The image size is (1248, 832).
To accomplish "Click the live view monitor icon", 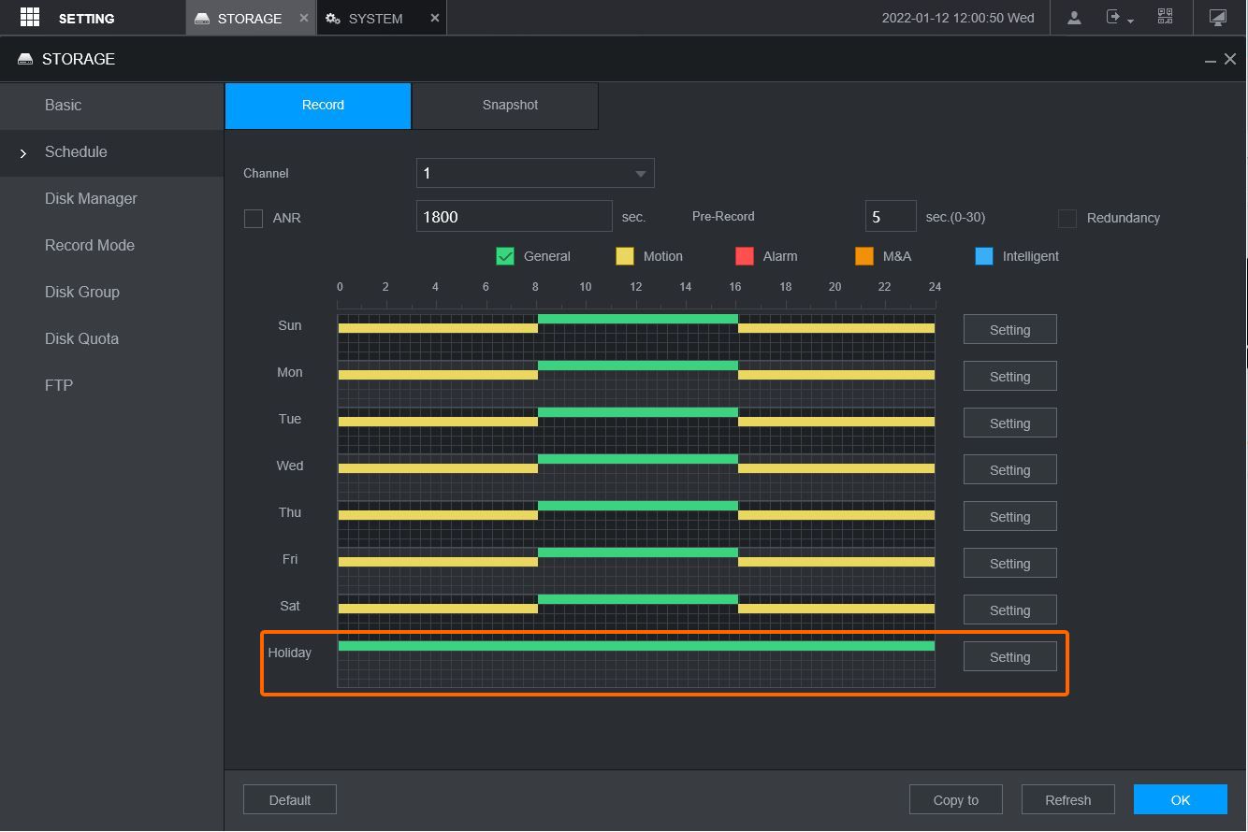I will pos(1217,18).
